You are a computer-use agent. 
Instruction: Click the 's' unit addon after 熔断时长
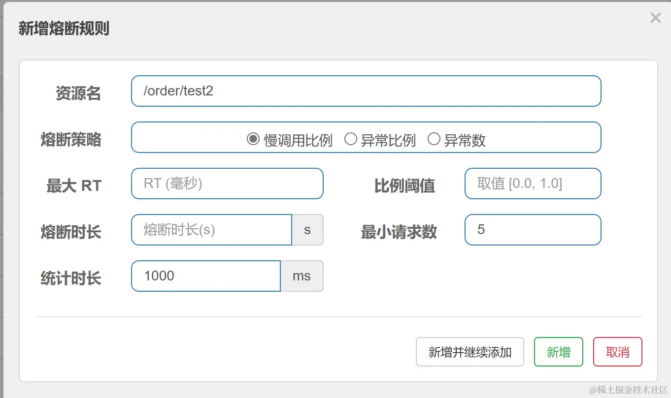click(307, 230)
